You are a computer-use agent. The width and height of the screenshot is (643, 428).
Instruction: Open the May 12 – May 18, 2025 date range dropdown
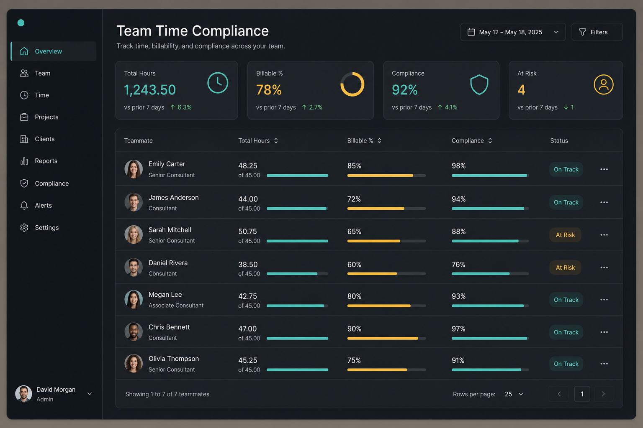[513, 32]
